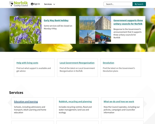Focus the Search input field

(118, 4)
